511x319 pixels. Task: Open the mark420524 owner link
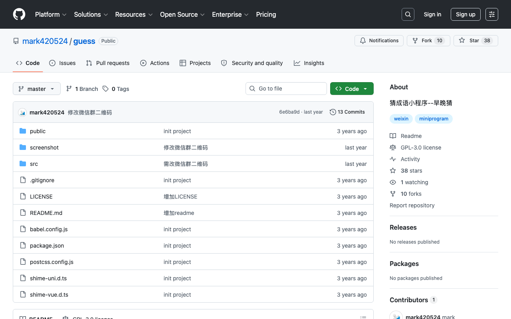click(45, 41)
